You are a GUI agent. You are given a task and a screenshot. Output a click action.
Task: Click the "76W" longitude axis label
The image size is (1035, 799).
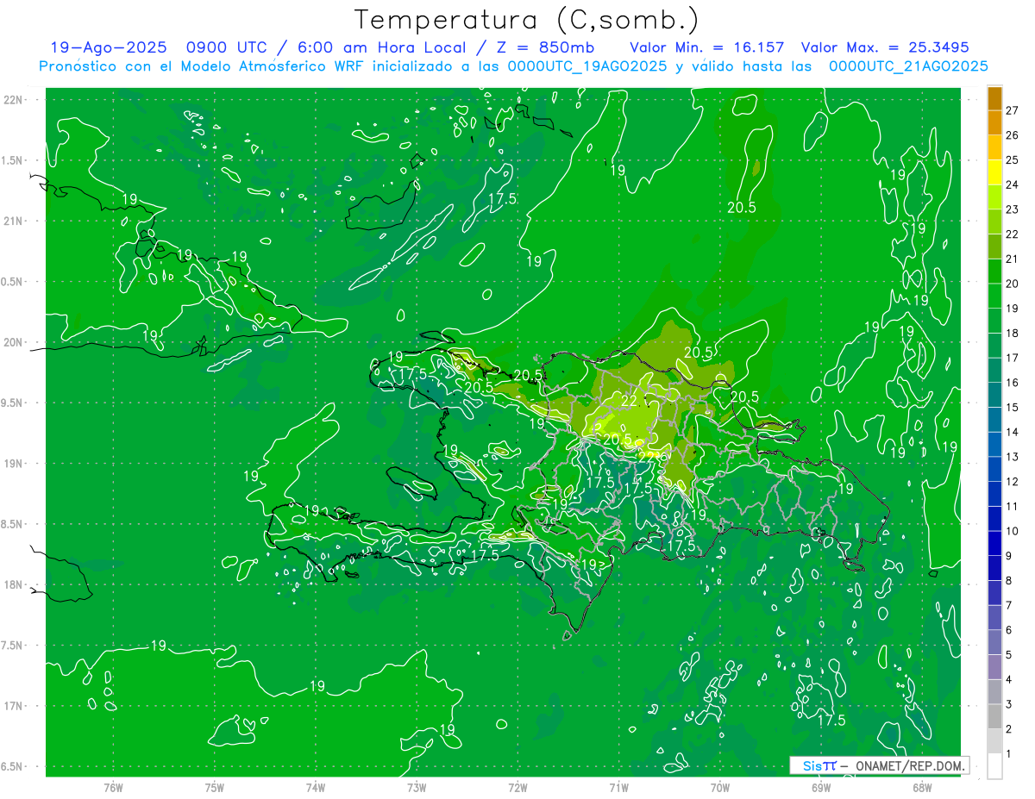(x=113, y=788)
